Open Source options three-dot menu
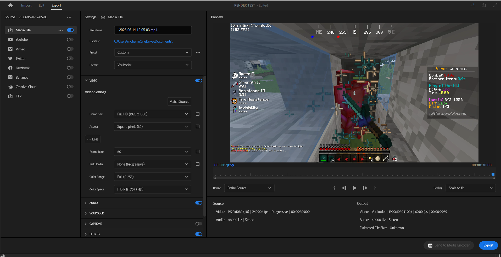The height and width of the screenshot is (257, 501). tap(69, 17)
